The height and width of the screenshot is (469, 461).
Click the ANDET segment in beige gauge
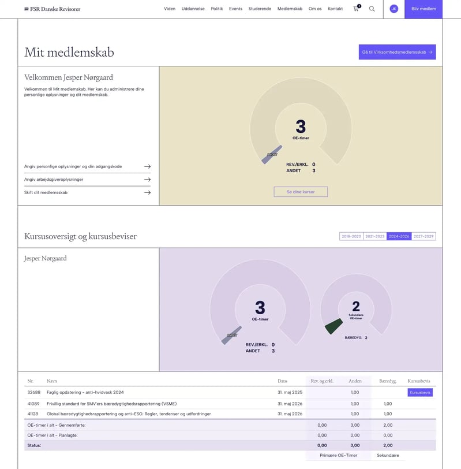pos(272,154)
